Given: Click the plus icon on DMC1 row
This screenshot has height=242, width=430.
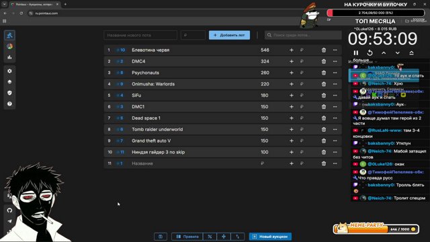Looking at the screenshot, I should (x=291, y=107).
